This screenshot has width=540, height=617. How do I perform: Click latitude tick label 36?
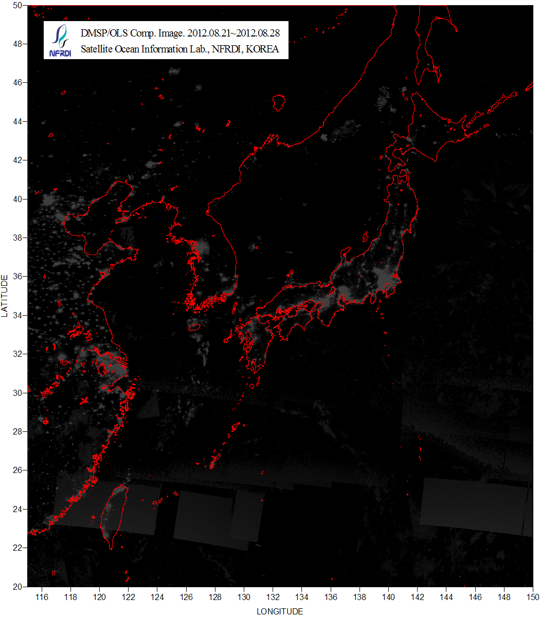pos(17,276)
